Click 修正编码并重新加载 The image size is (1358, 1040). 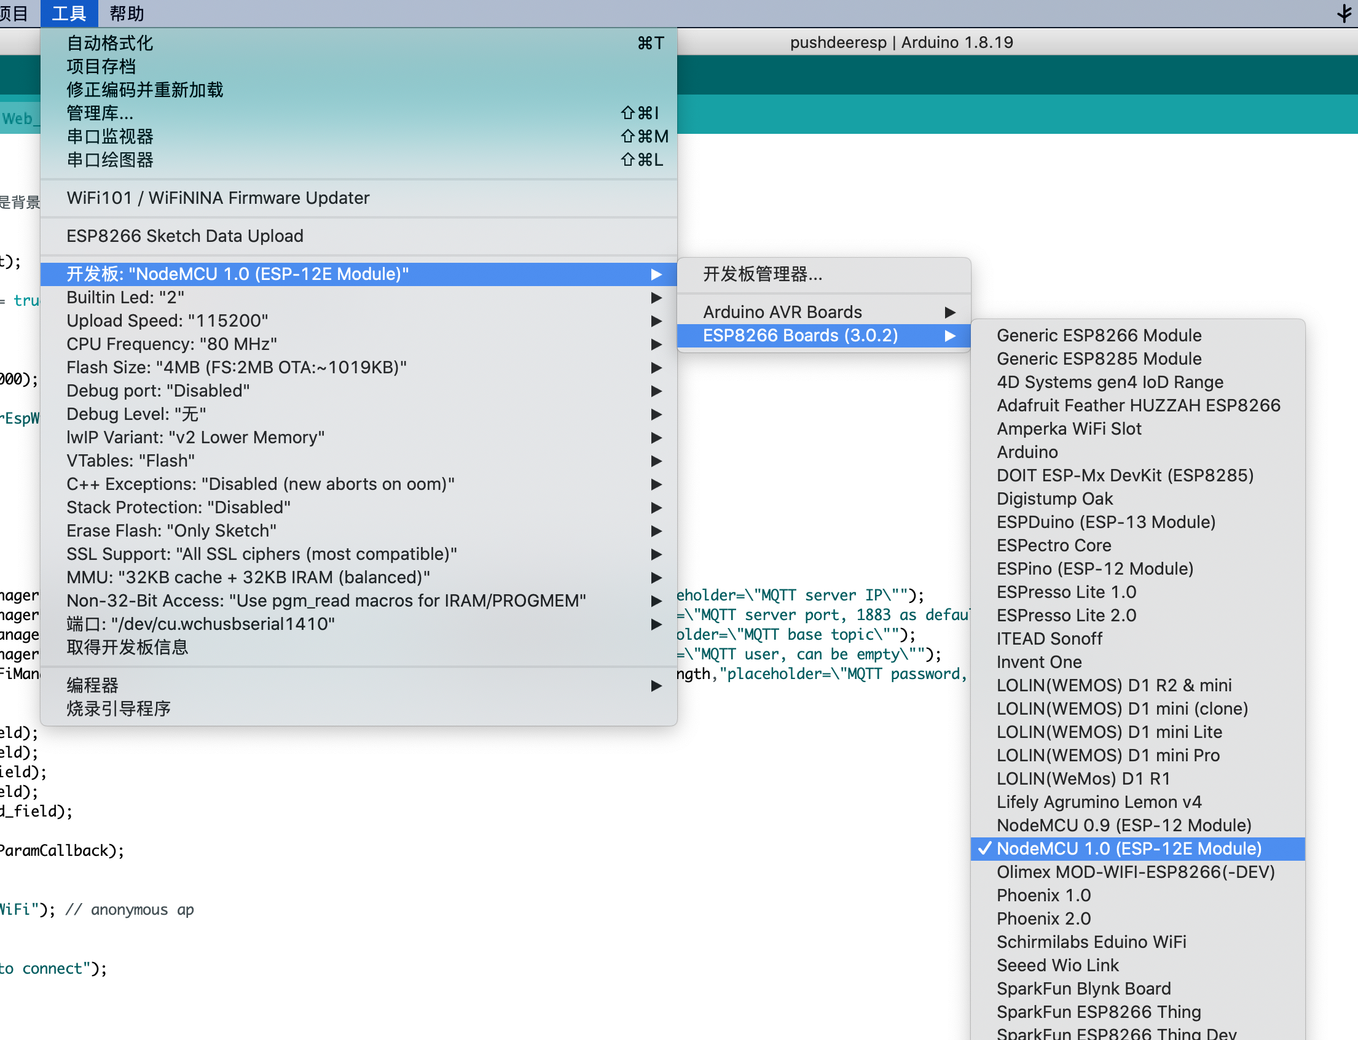359,90
